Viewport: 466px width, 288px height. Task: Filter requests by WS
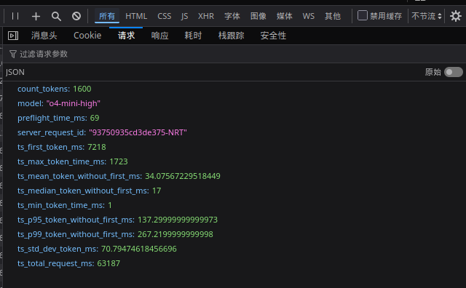pos(309,16)
